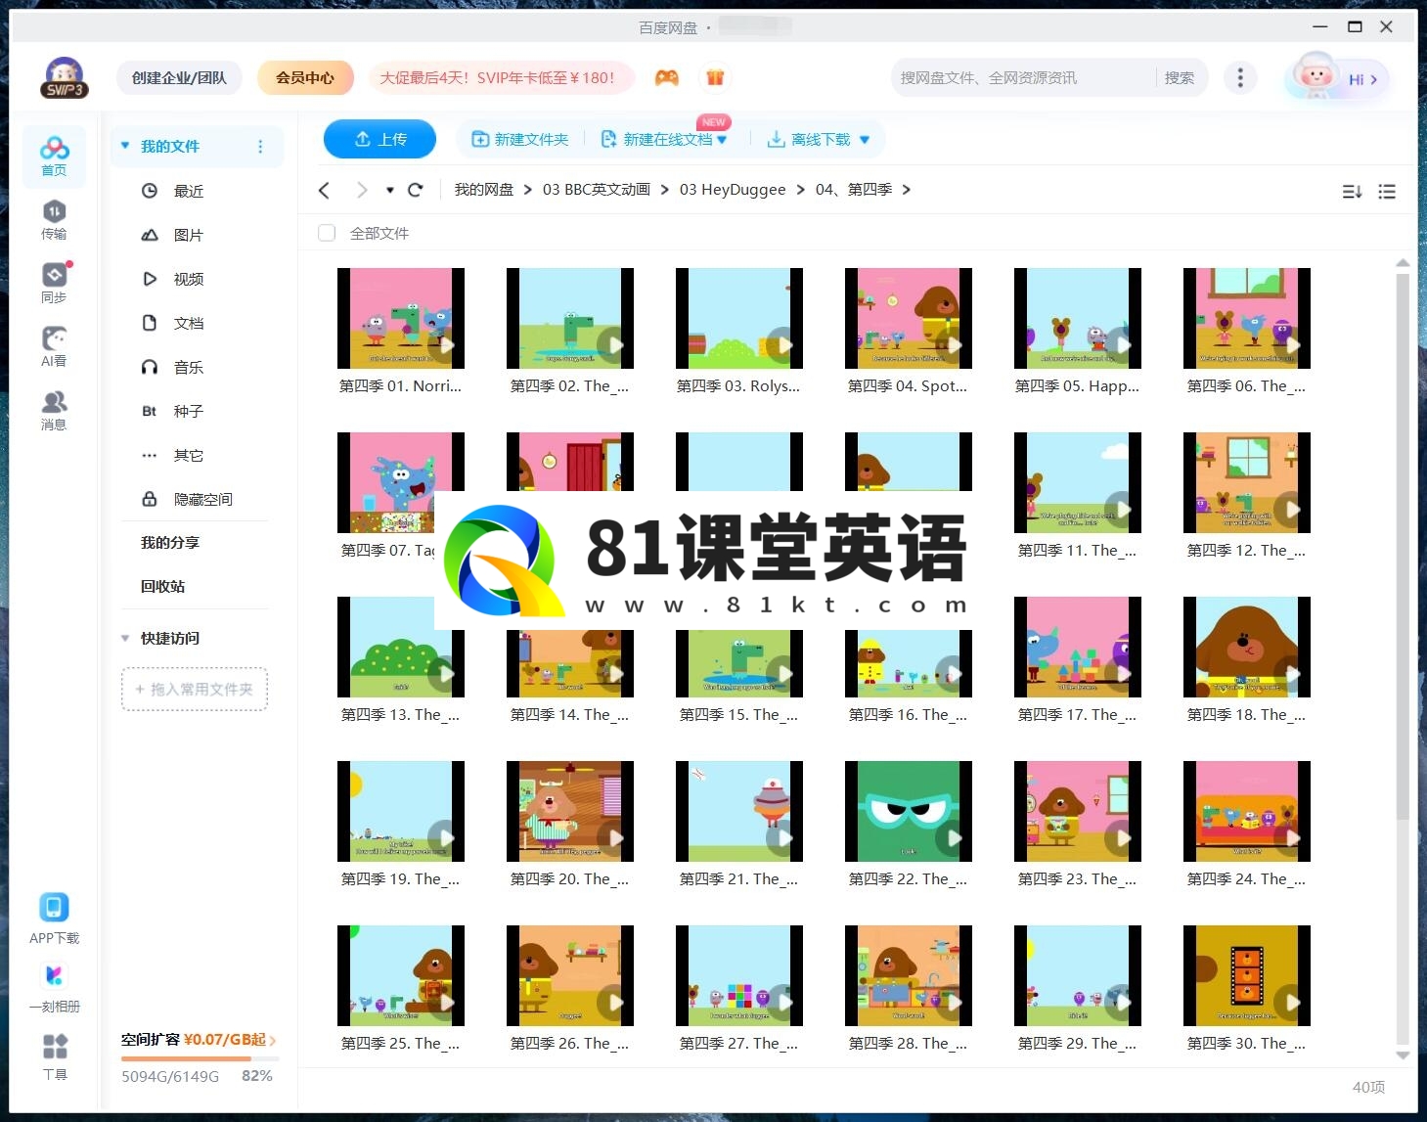Navigate to 我的网盘 breadcrumb
The width and height of the screenshot is (1427, 1122).
(484, 190)
